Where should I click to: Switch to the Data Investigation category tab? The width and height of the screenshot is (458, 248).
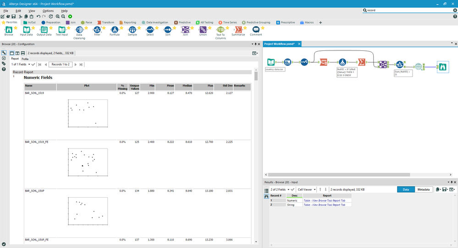[155, 22]
